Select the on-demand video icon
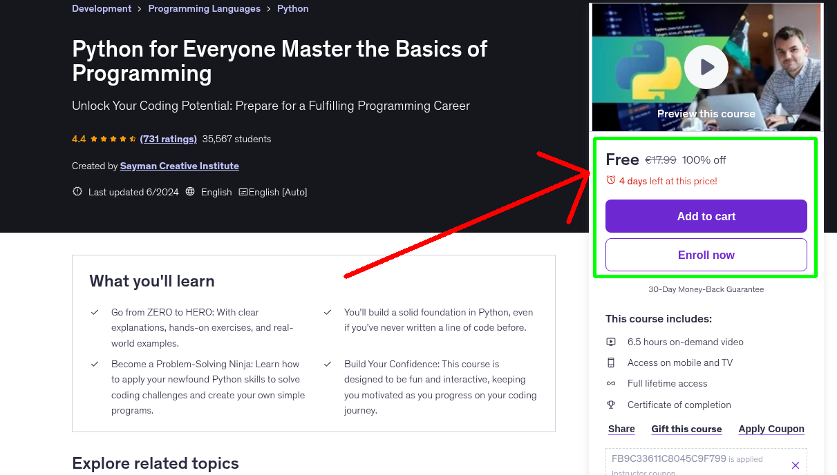This screenshot has height=475, width=837. 611,342
